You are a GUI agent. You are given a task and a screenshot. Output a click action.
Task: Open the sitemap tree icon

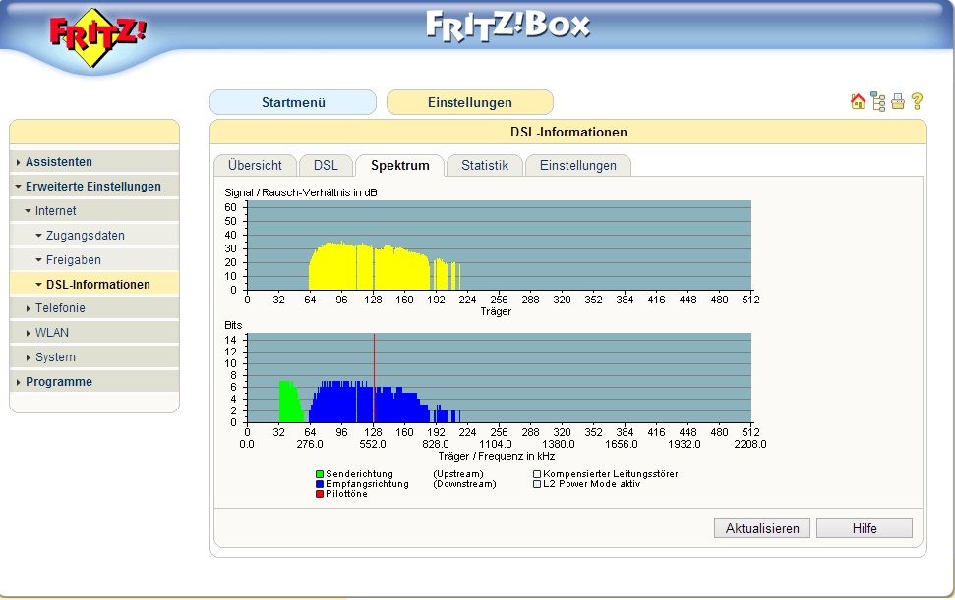coord(877,101)
